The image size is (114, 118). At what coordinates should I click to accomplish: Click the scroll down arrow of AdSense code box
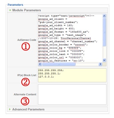[104, 60]
